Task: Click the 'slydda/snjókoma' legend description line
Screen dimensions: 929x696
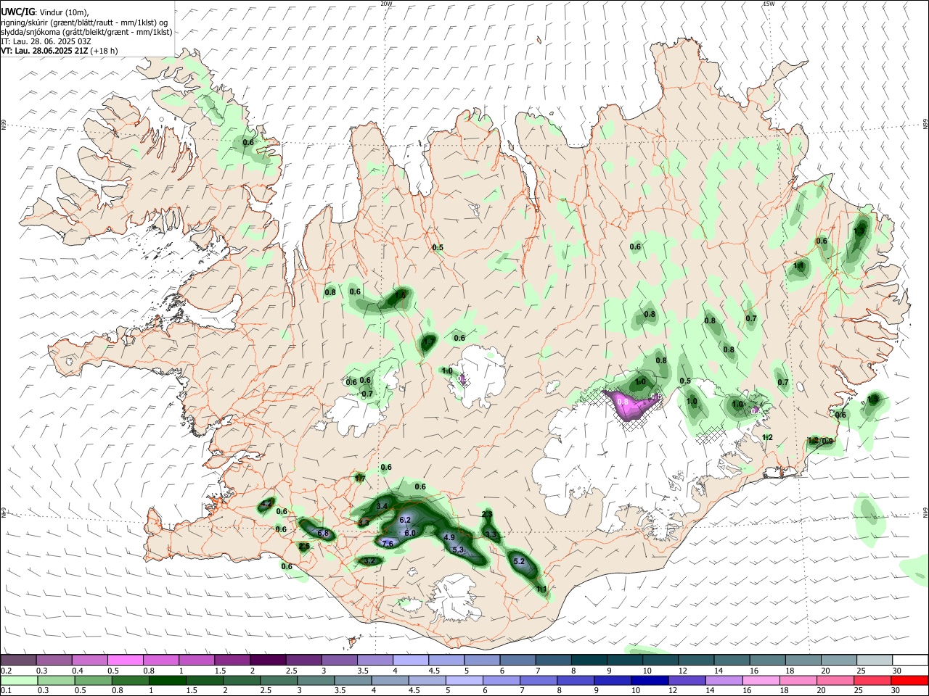Action: click(86, 32)
